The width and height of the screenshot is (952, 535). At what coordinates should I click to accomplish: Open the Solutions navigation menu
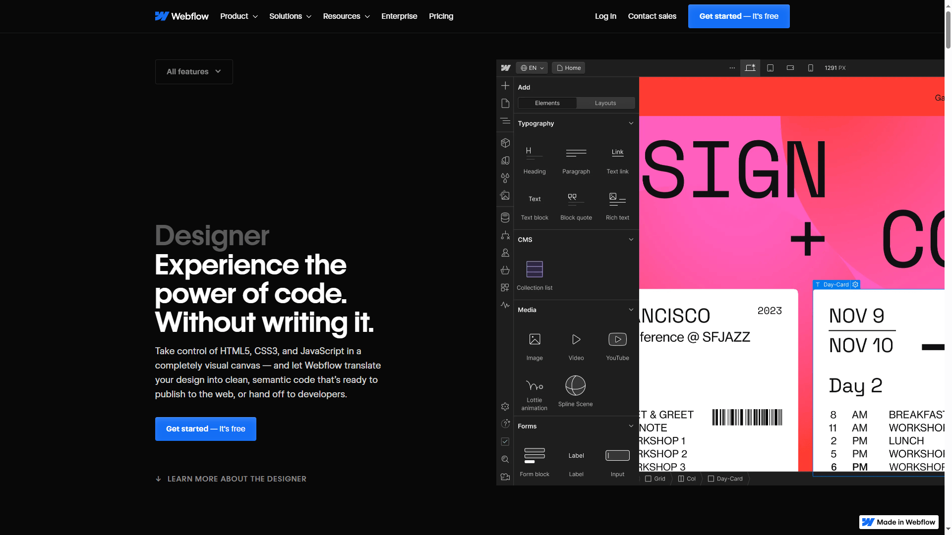[290, 16]
